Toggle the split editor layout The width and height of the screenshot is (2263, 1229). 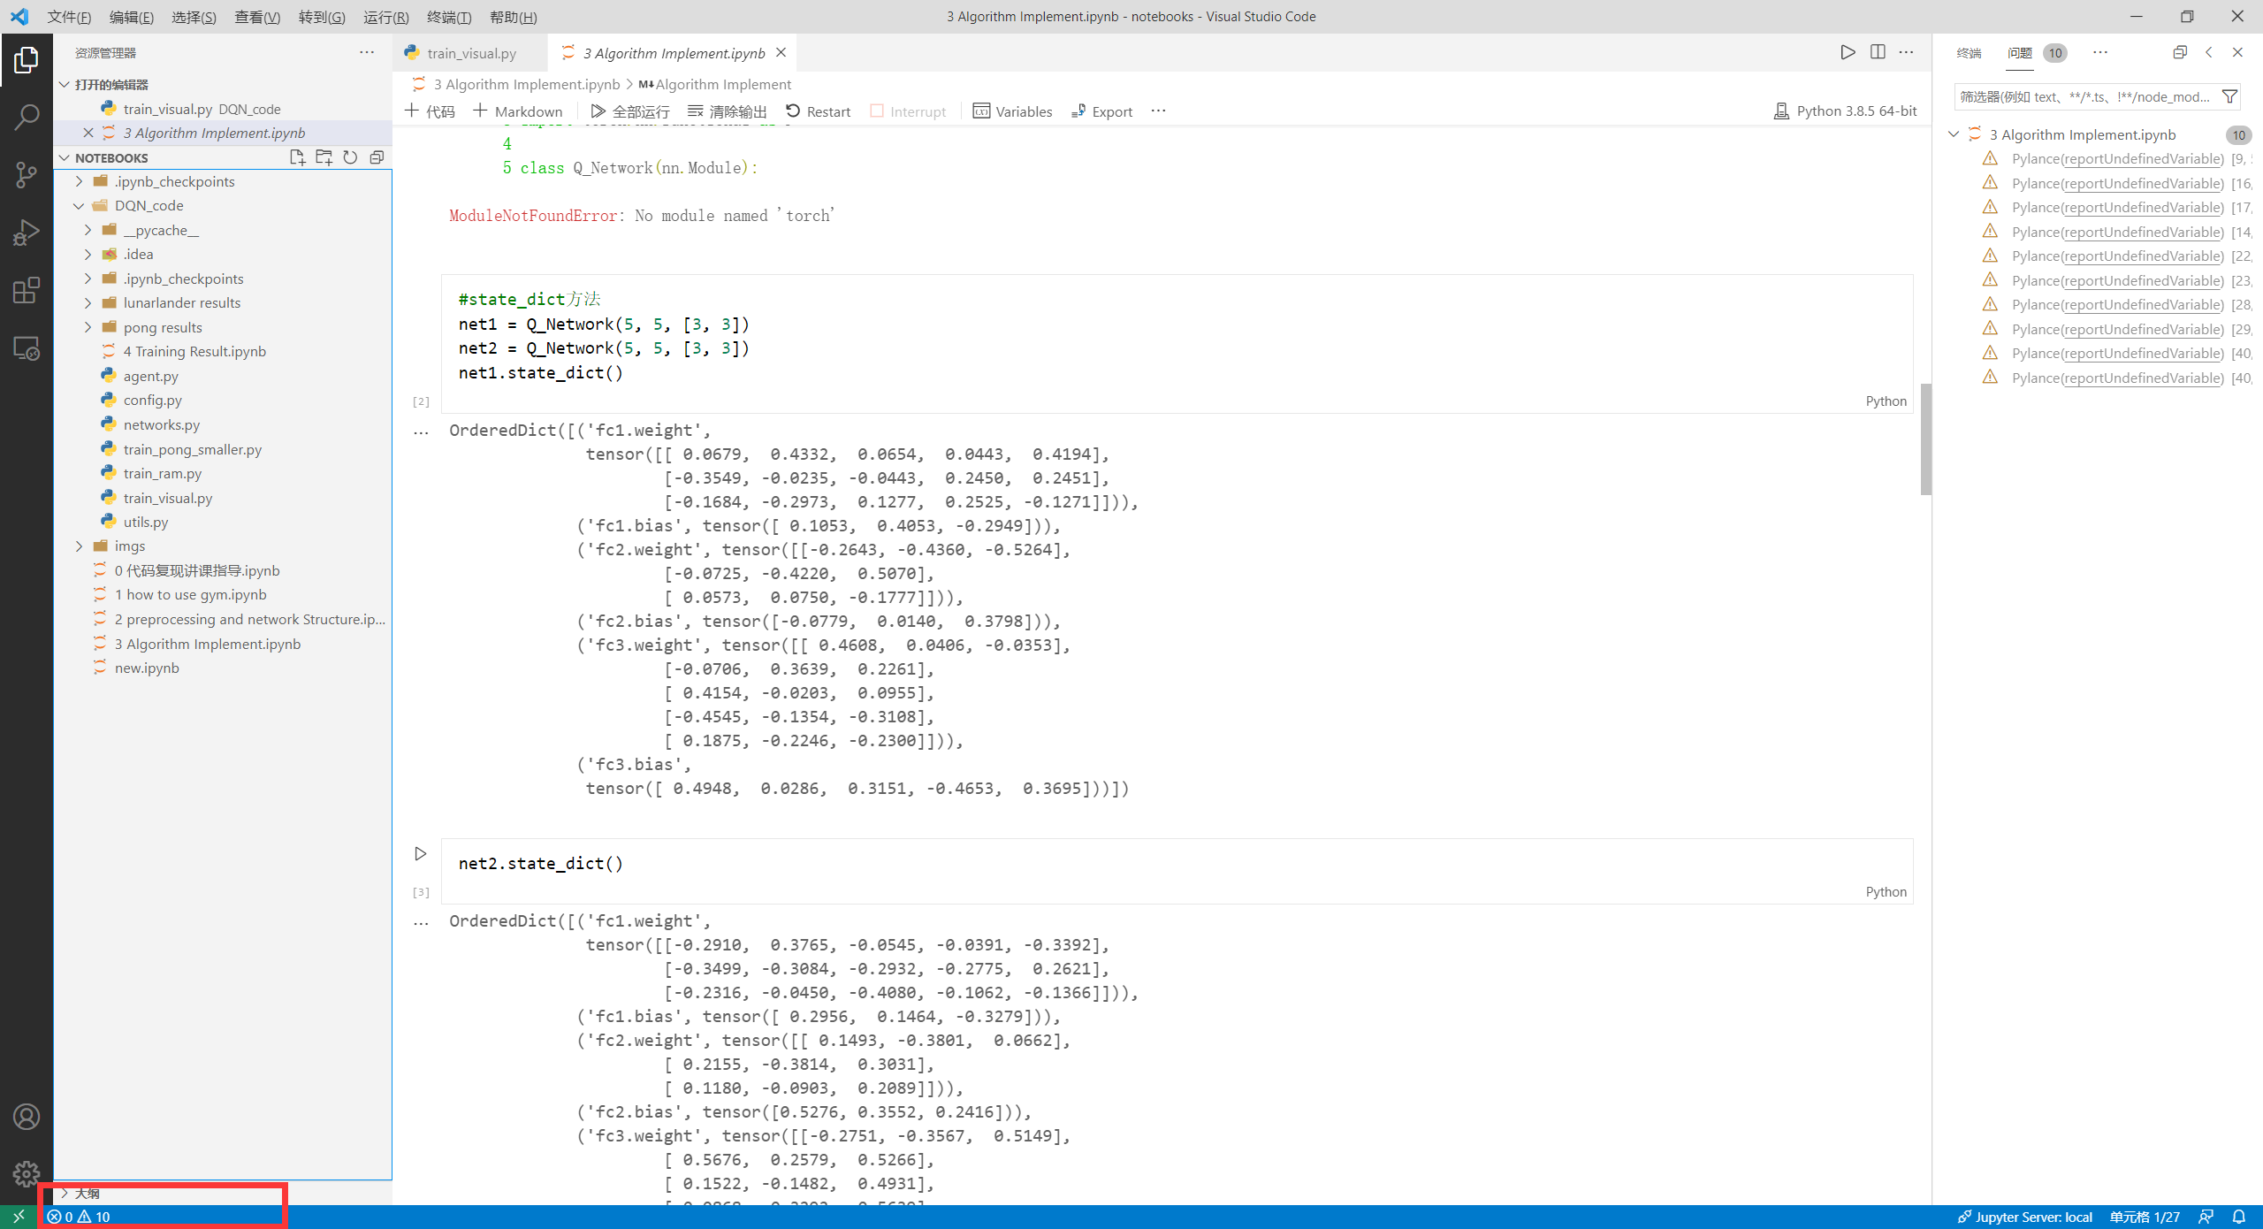(x=1876, y=52)
